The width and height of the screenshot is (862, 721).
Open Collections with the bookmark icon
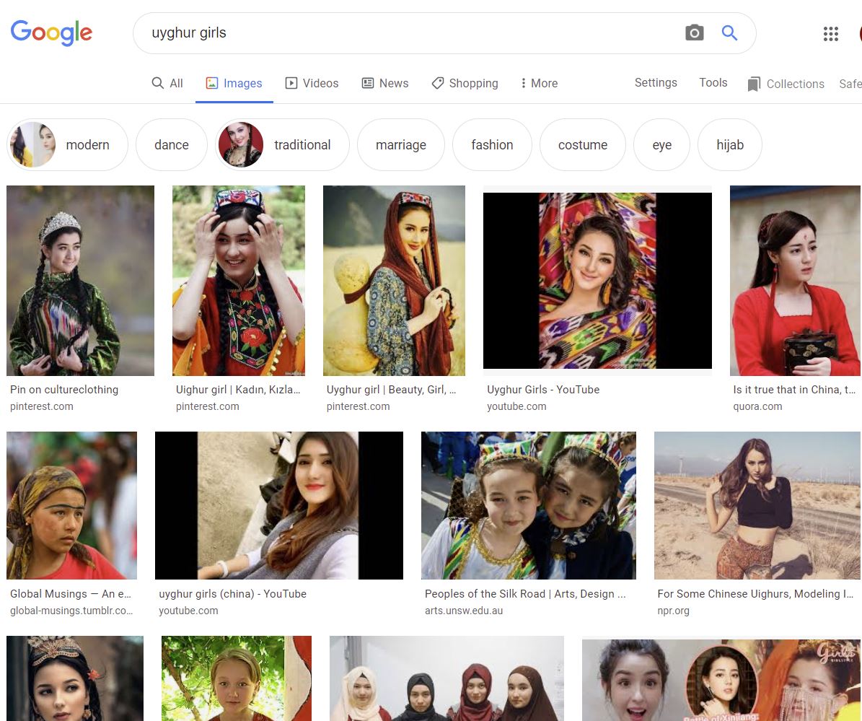click(x=786, y=84)
